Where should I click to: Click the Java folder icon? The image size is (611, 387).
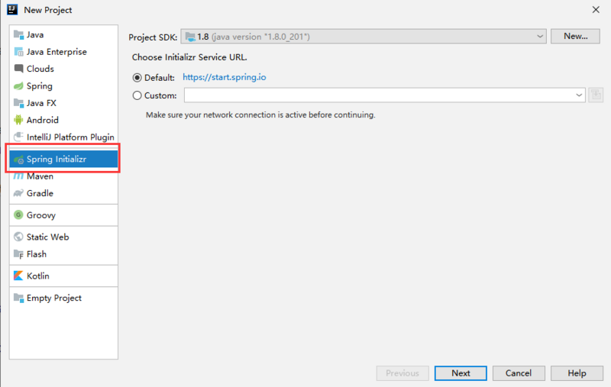pos(18,34)
